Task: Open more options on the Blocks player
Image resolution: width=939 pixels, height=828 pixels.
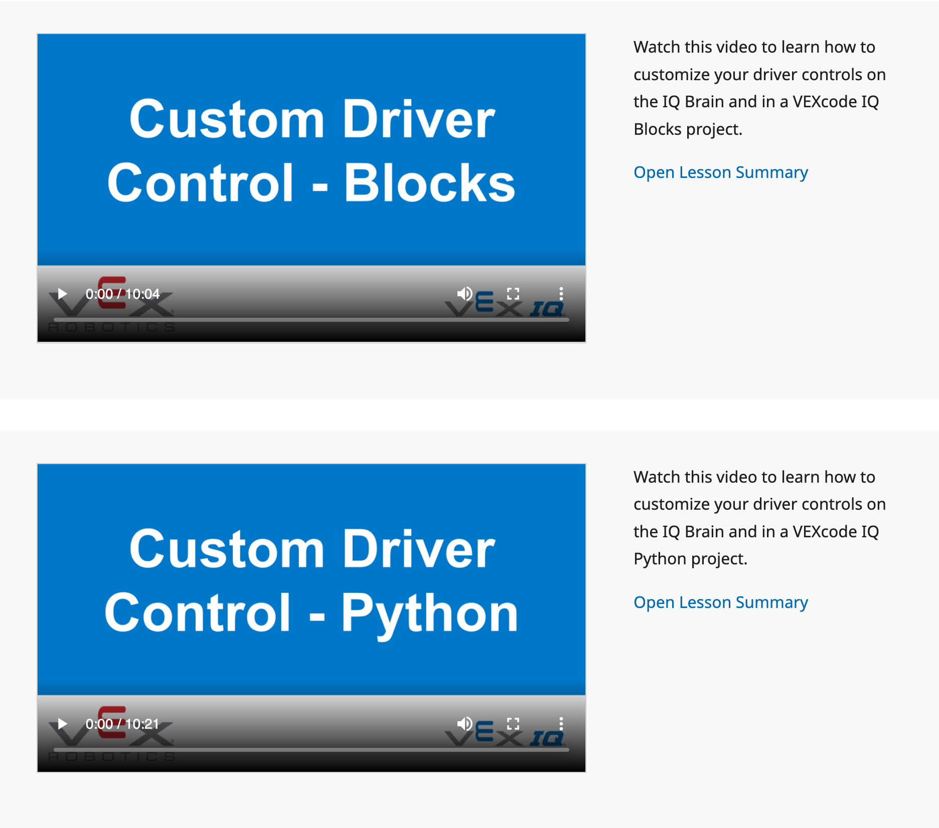Action: 560,293
